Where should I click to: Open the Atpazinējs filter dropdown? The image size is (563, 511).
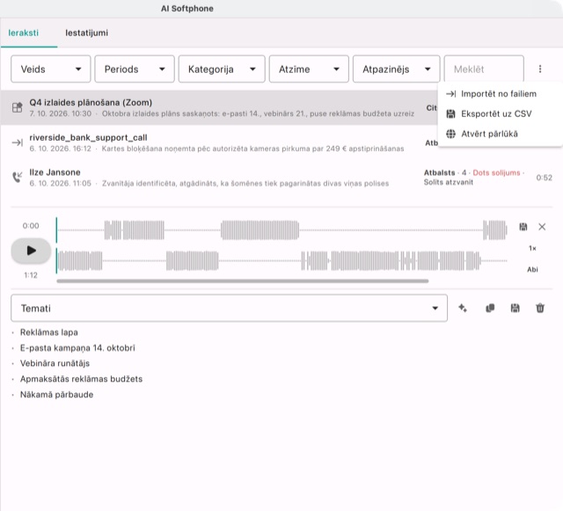tap(396, 69)
